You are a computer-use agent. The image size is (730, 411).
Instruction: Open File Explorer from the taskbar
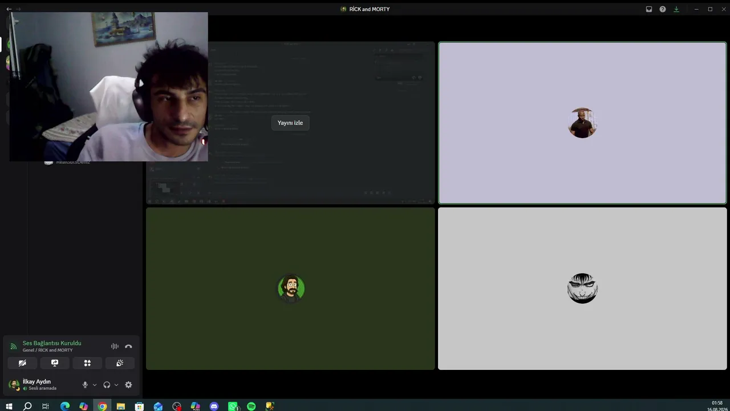coord(121,406)
